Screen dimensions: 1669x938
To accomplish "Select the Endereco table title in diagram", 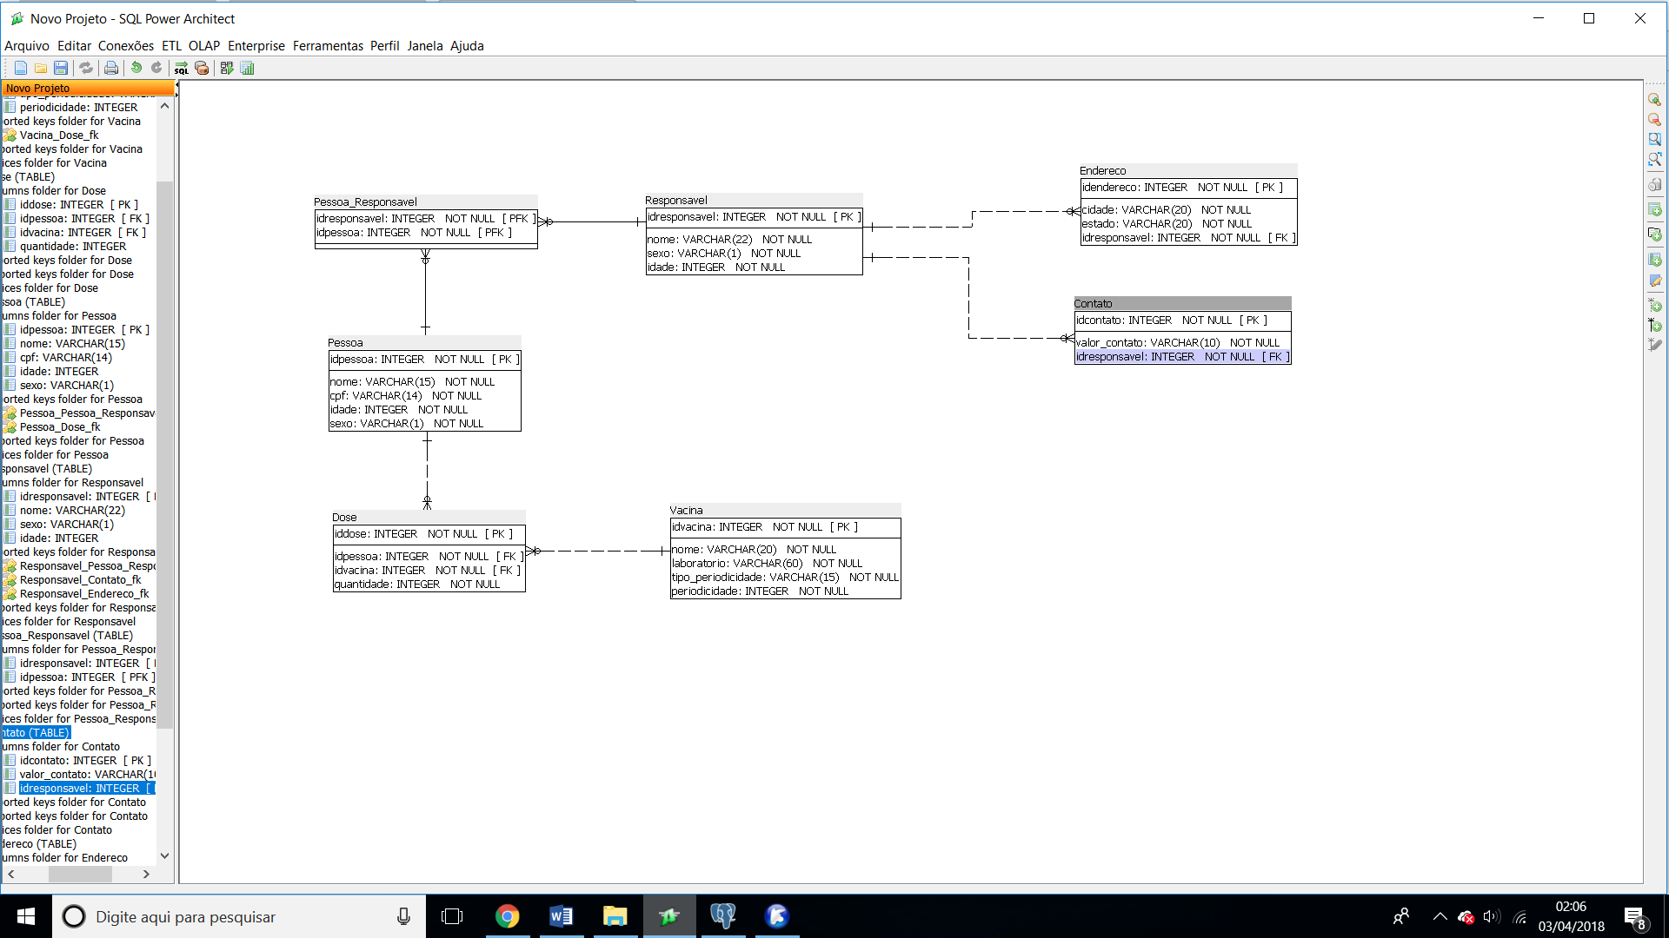I will [1102, 170].
